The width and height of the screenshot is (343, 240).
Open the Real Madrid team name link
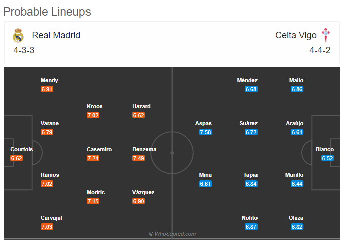pyautogui.click(x=56, y=35)
